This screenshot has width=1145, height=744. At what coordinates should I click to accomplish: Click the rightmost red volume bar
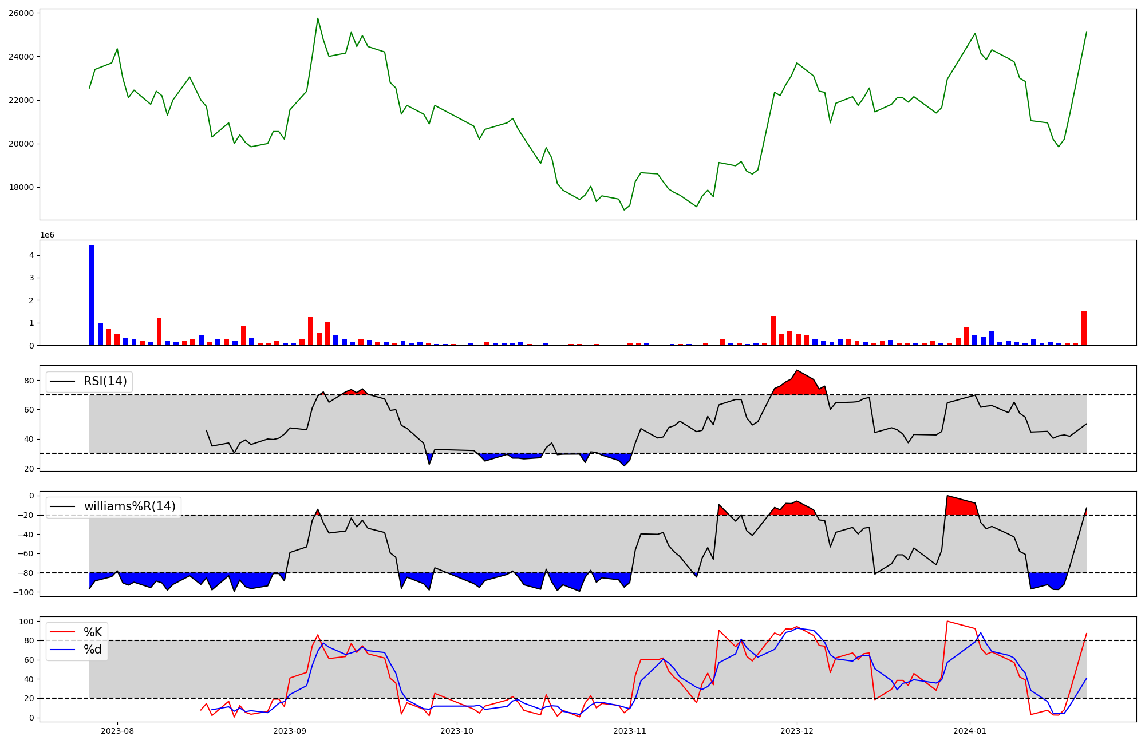[1084, 328]
